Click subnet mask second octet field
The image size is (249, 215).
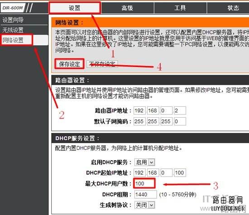click(153, 121)
